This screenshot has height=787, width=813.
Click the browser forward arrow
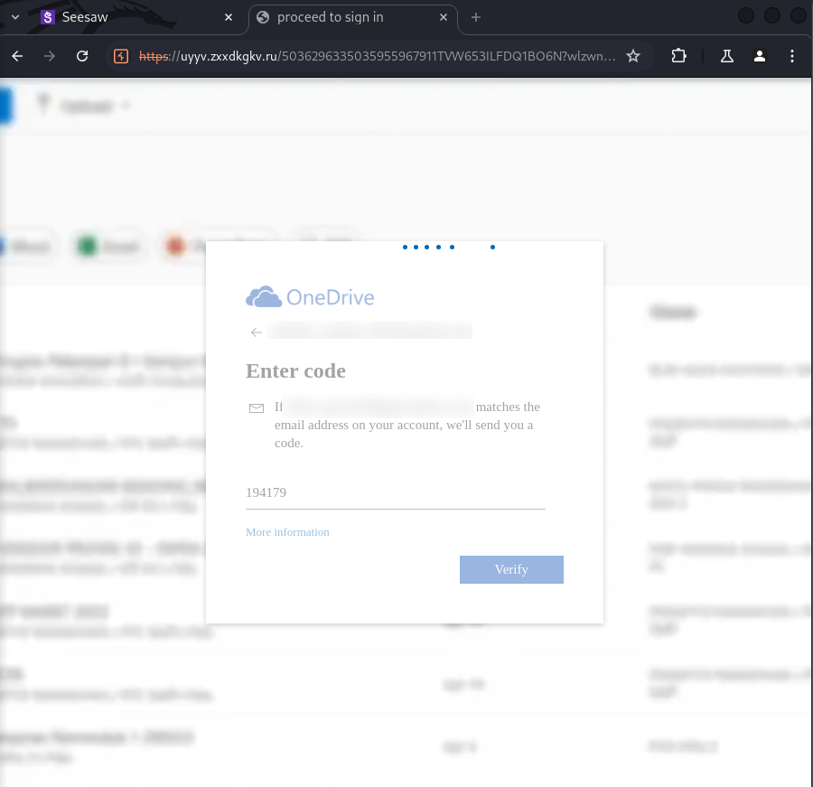click(x=50, y=56)
